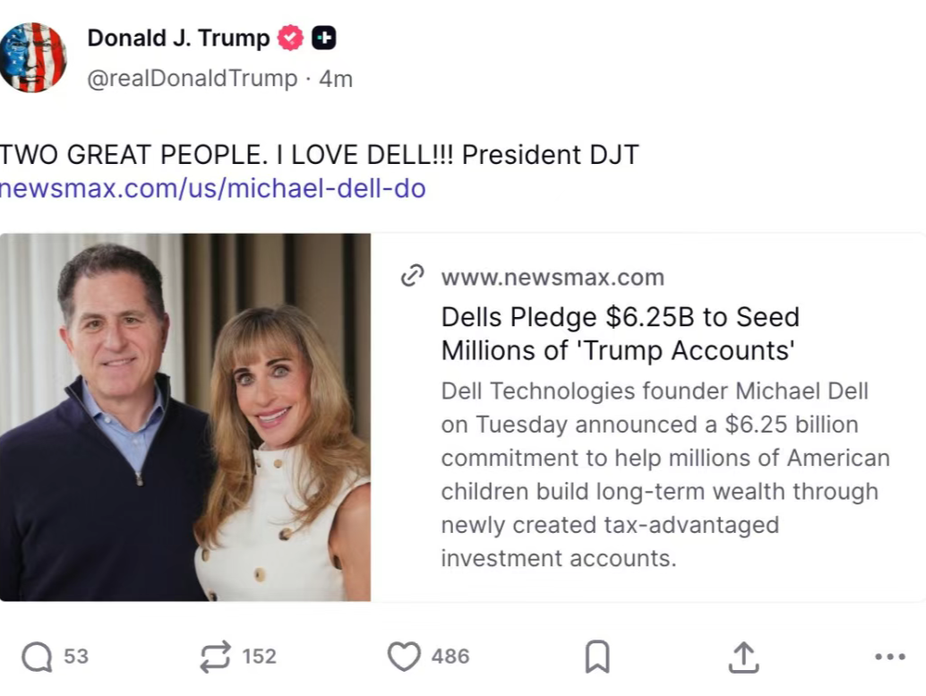926x696 pixels.
Task: Open the 'Dells Pledge $6.25B' headline
Action: [x=620, y=333]
